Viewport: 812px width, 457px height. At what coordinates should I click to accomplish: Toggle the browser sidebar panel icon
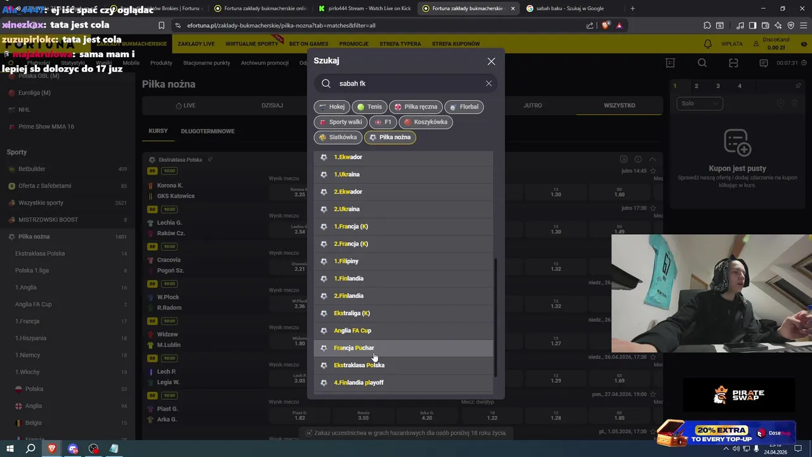(x=752, y=25)
